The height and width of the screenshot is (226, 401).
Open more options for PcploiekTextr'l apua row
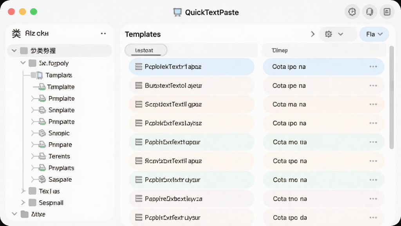point(373,67)
